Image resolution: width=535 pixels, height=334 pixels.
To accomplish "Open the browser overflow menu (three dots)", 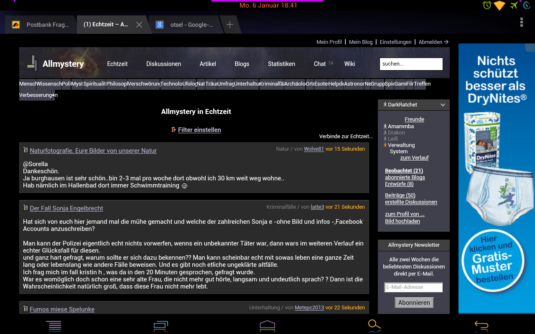I will click(x=521, y=22).
